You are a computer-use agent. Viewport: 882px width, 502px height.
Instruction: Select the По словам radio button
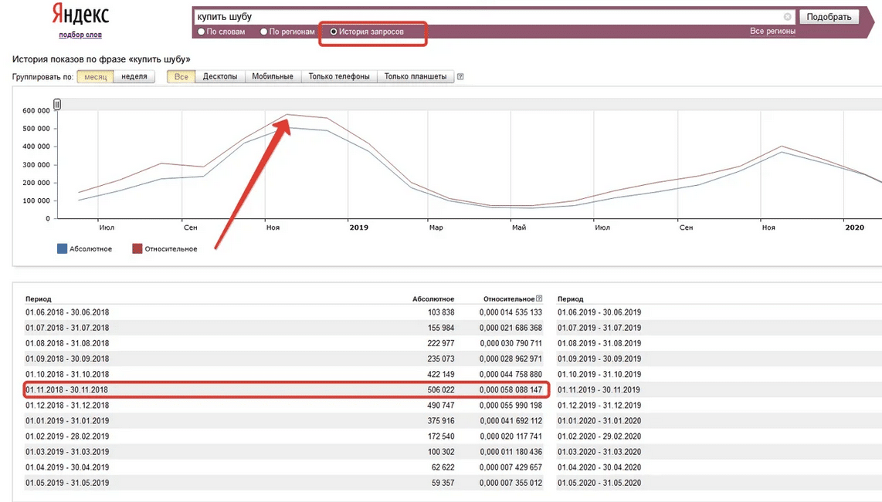click(x=202, y=32)
